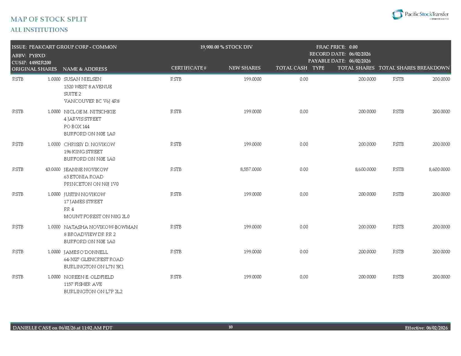Click the "TYPE" column header
Image resolution: width=461 pixels, height=356 pixels.
(318, 68)
